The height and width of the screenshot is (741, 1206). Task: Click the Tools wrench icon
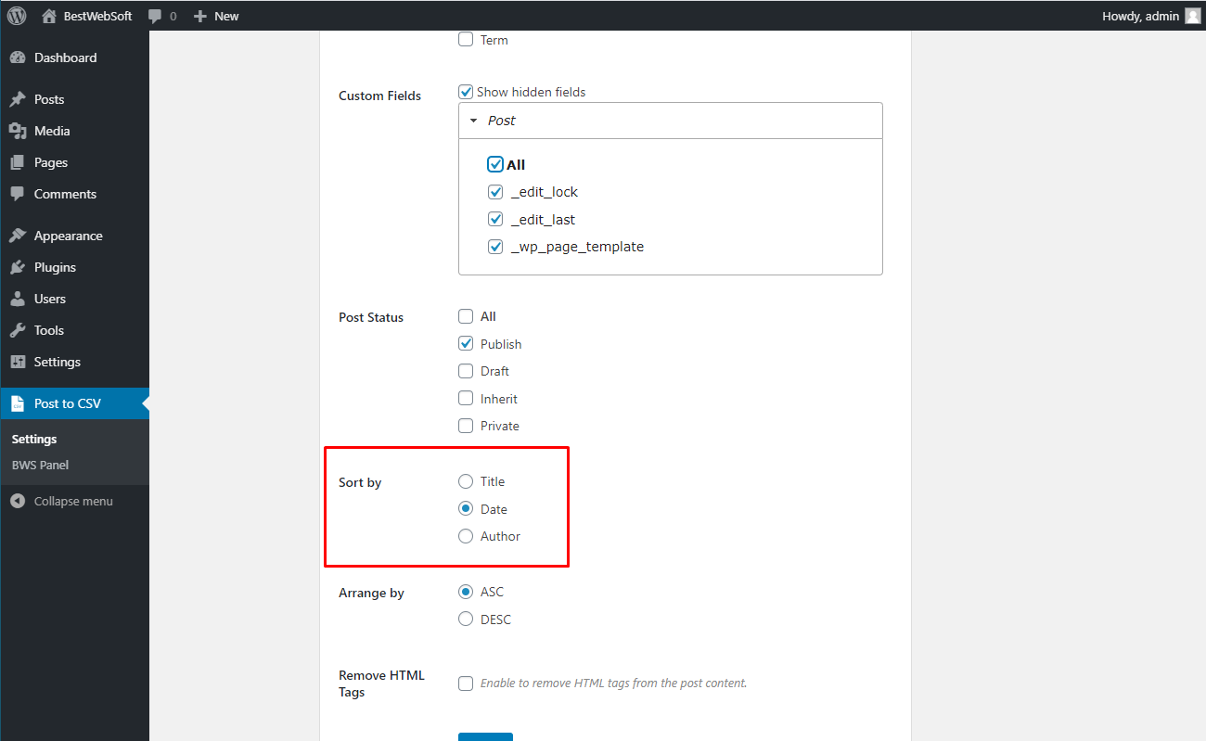click(x=17, y=330)
